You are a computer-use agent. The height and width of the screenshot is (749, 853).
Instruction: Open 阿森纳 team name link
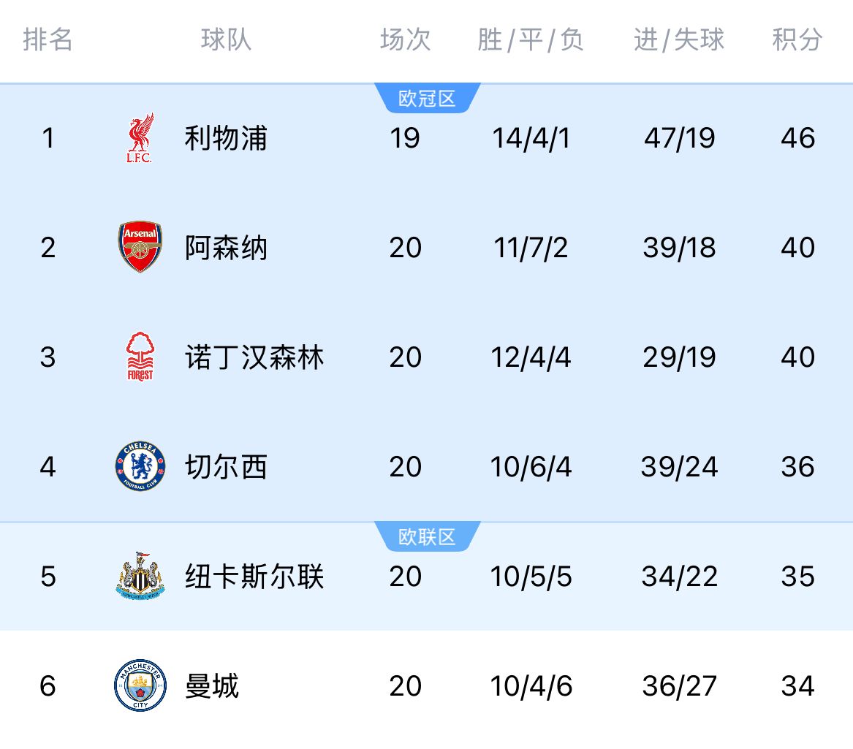(226, 248)
